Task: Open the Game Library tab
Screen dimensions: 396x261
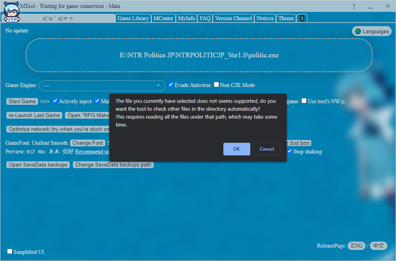Action: point(133,18)
